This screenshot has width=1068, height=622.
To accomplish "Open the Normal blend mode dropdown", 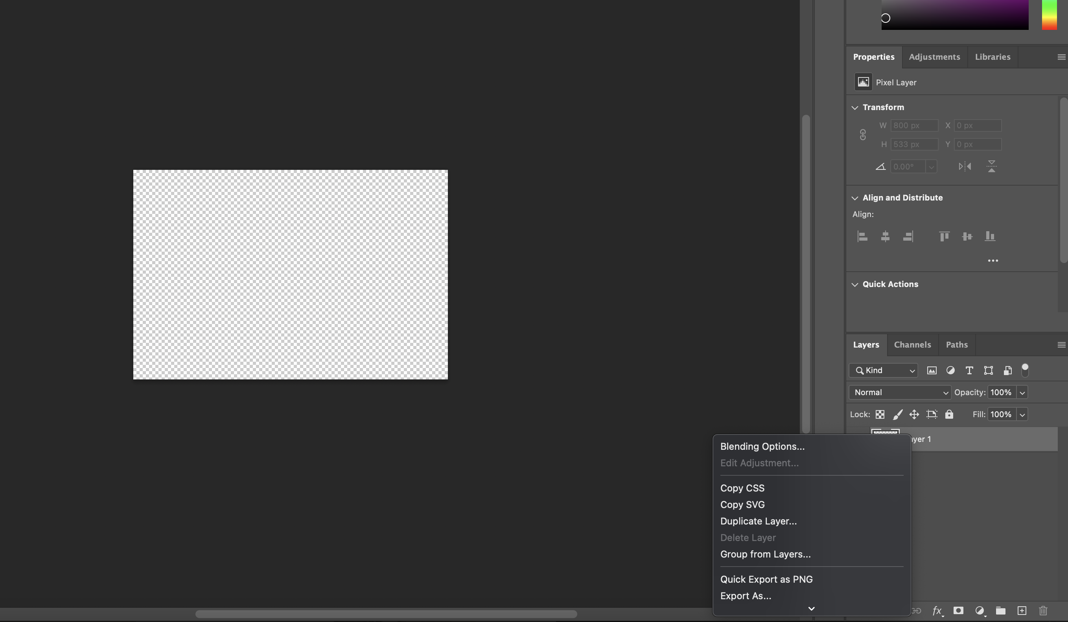I will [899, 392].
